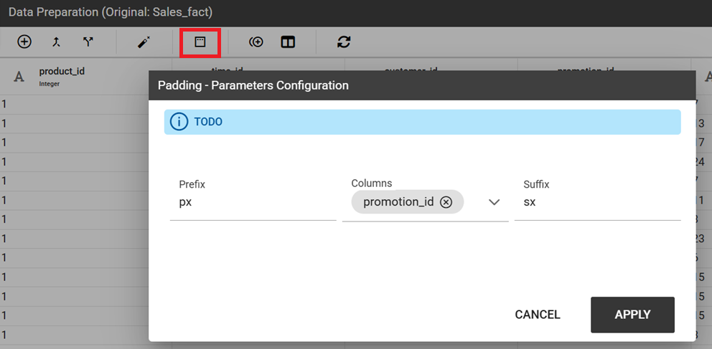Click the product_id column header
Screen dimensions: 712x349
click(x=62, y=71)
